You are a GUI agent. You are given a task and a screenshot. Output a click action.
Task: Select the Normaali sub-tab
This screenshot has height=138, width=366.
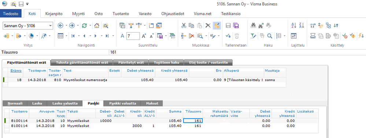pyautogui.click(x=15, y=103)
